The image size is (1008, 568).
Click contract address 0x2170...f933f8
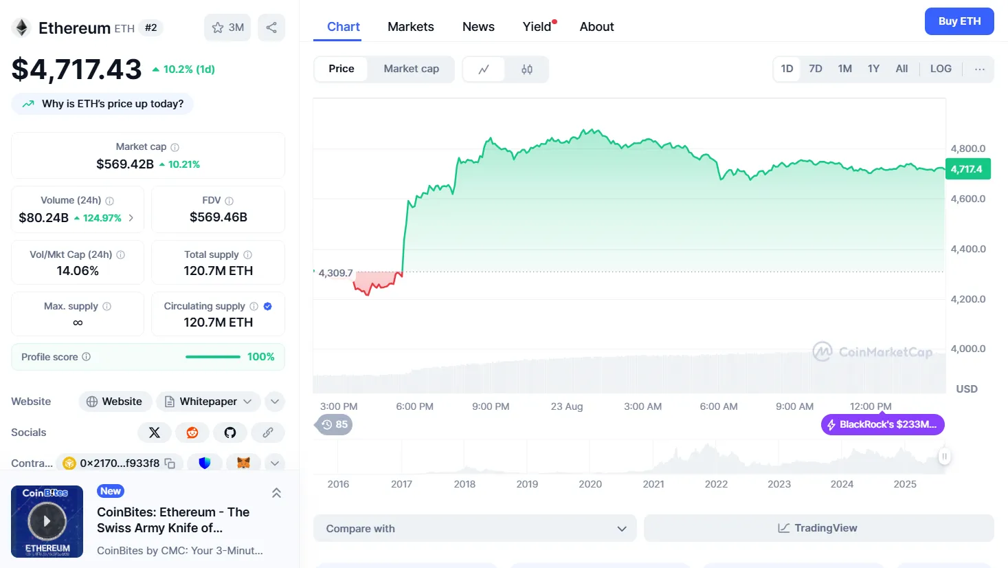tap(120, 463)
